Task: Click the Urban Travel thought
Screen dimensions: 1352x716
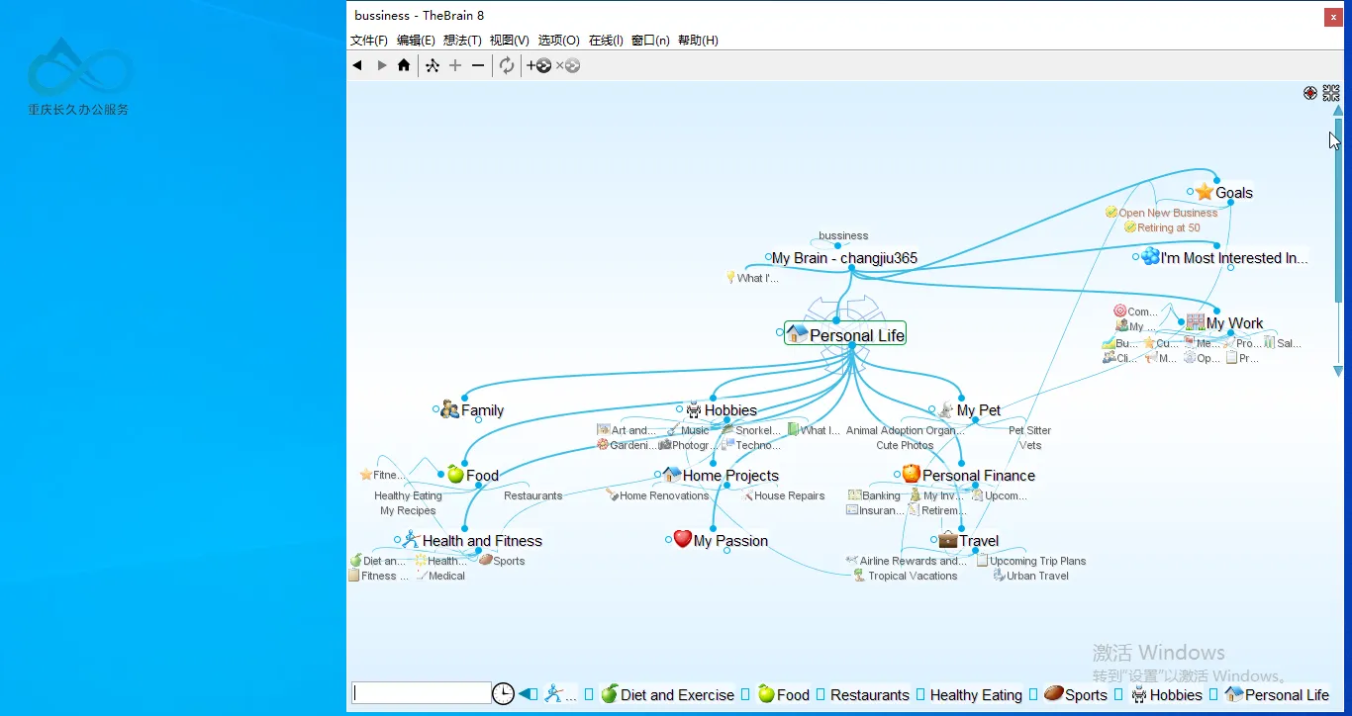Action: (1030, 576)
